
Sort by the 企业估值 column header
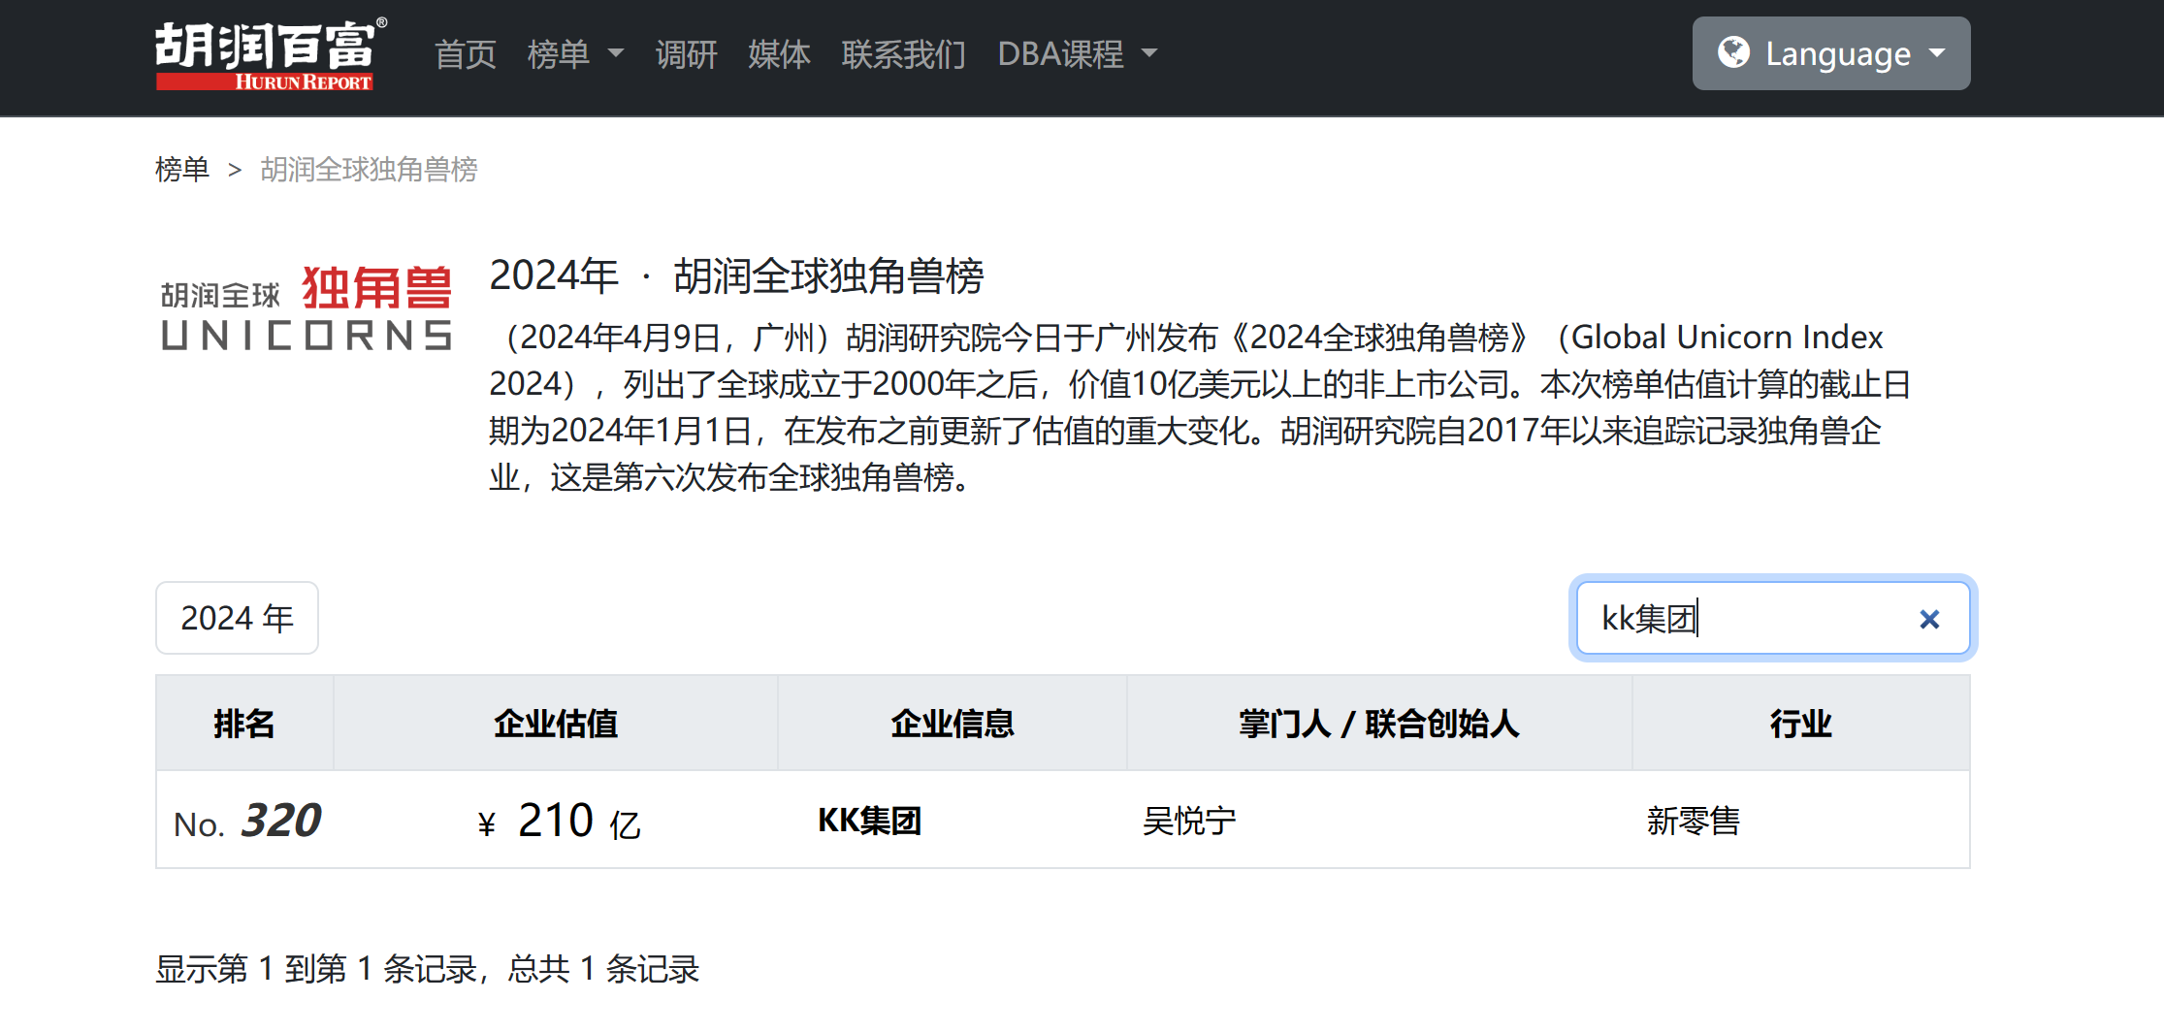(555, 724)
